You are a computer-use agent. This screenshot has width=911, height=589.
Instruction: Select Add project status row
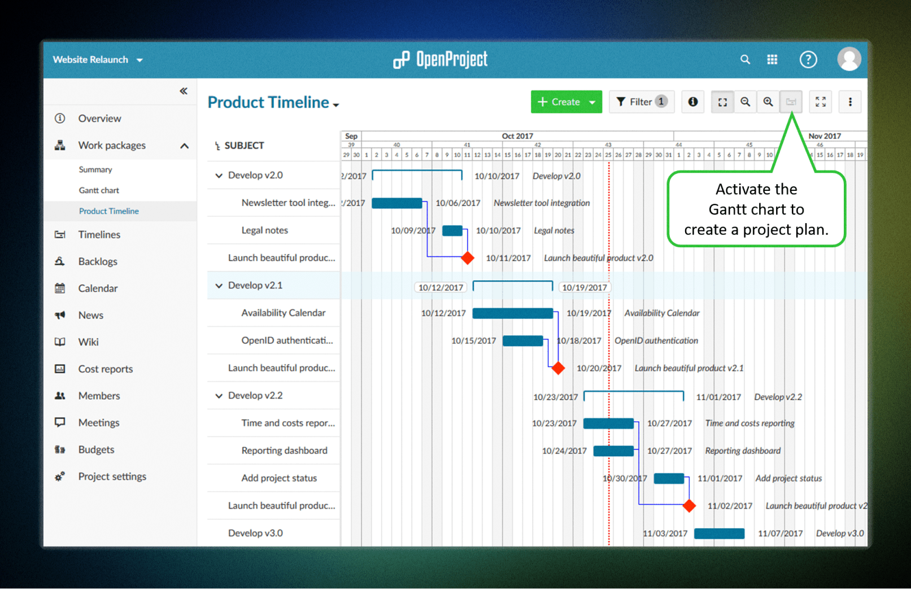(274, 478)
